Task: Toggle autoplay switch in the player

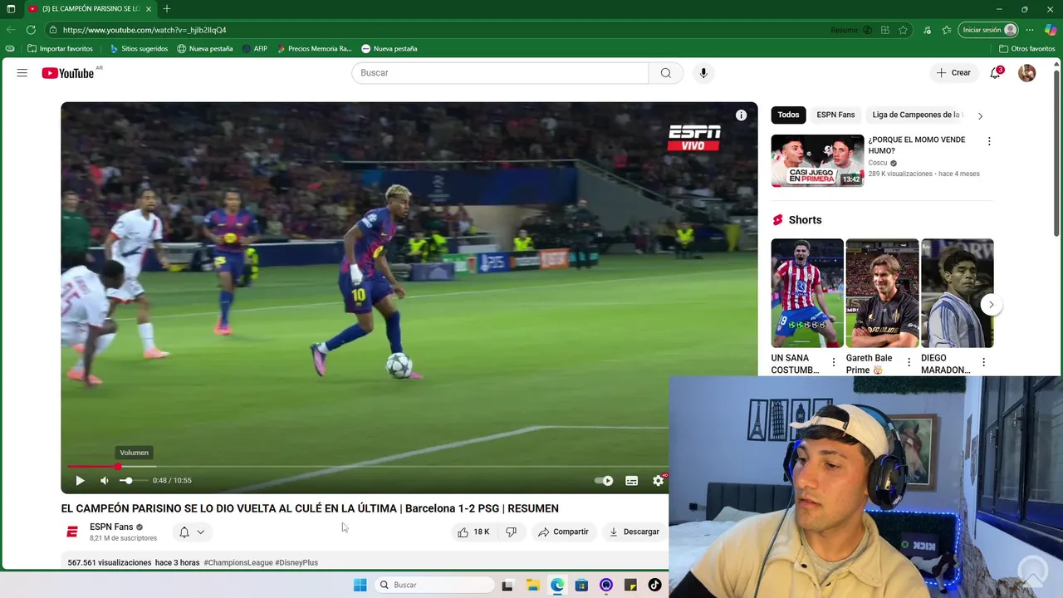Action: coord(604,480)
